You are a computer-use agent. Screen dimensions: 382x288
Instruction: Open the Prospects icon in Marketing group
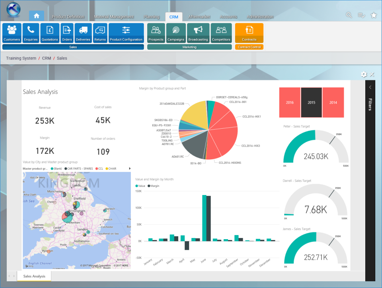pyautogui.click(x=156, y=33)
